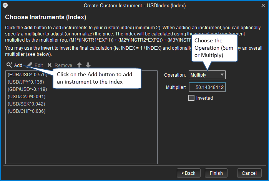269x181 pixels.
Task: Highlight the USD/SEK^0.042 instrument
Action: 26,104
